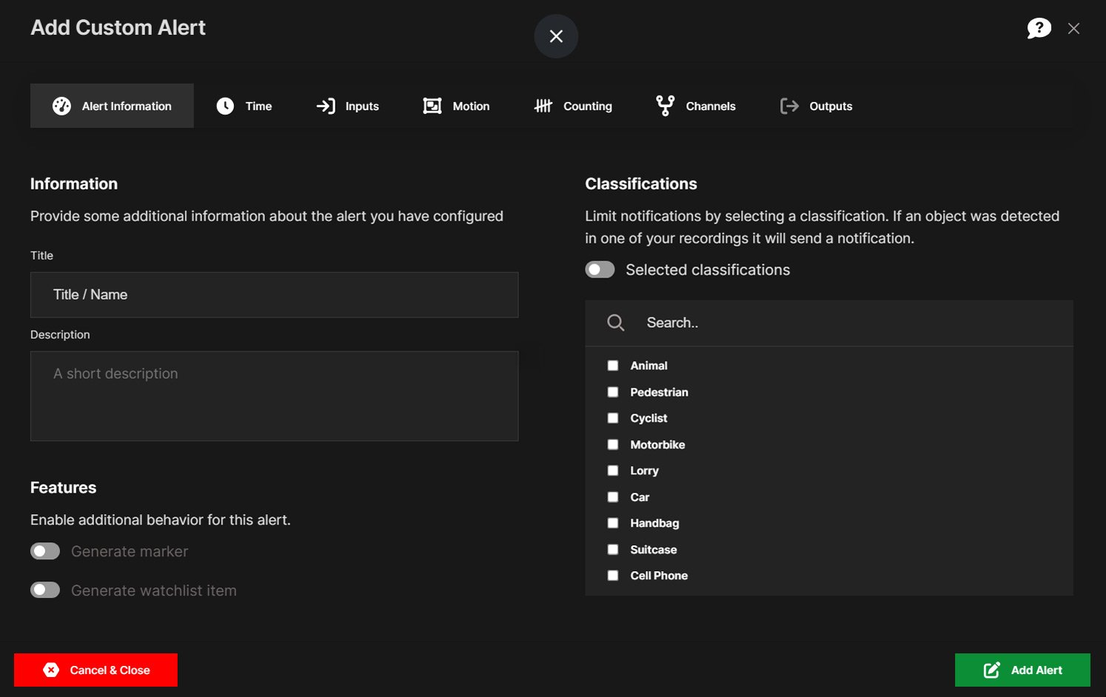Select the Cell Phone checkbox

(x=613, y=576)
